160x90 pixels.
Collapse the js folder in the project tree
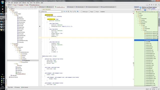pyautogui.click(x=14, y=64)
